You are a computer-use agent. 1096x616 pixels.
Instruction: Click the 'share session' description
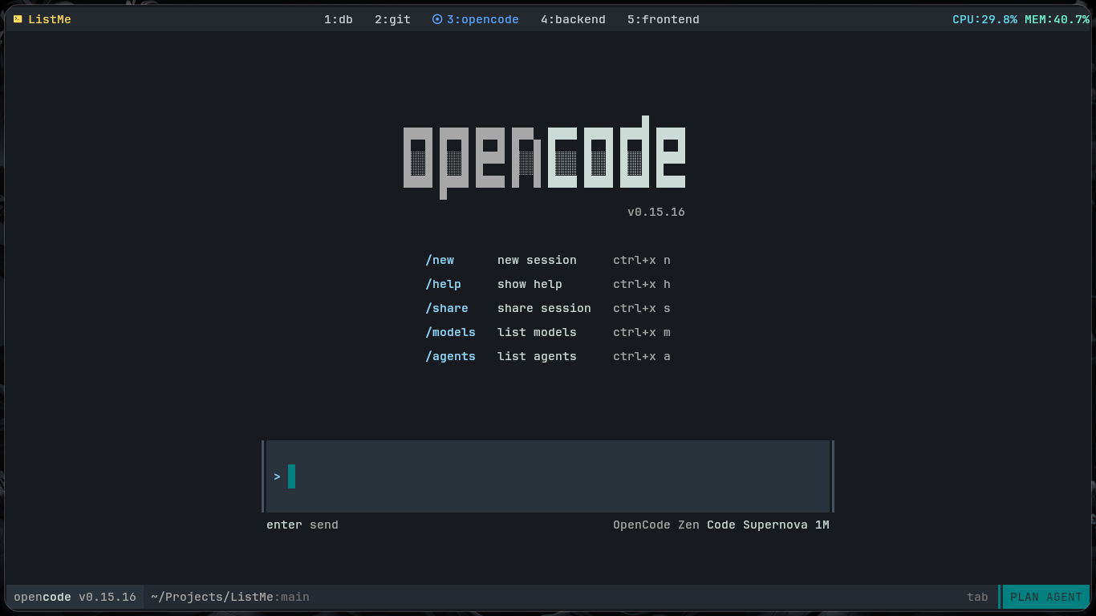point(544,309)
